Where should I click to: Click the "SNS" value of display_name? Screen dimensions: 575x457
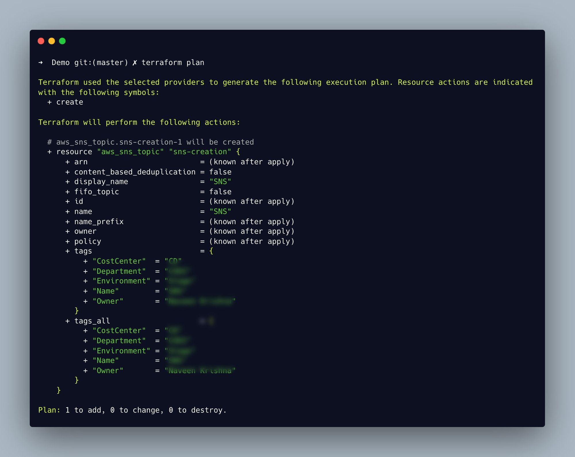(220, 182)
